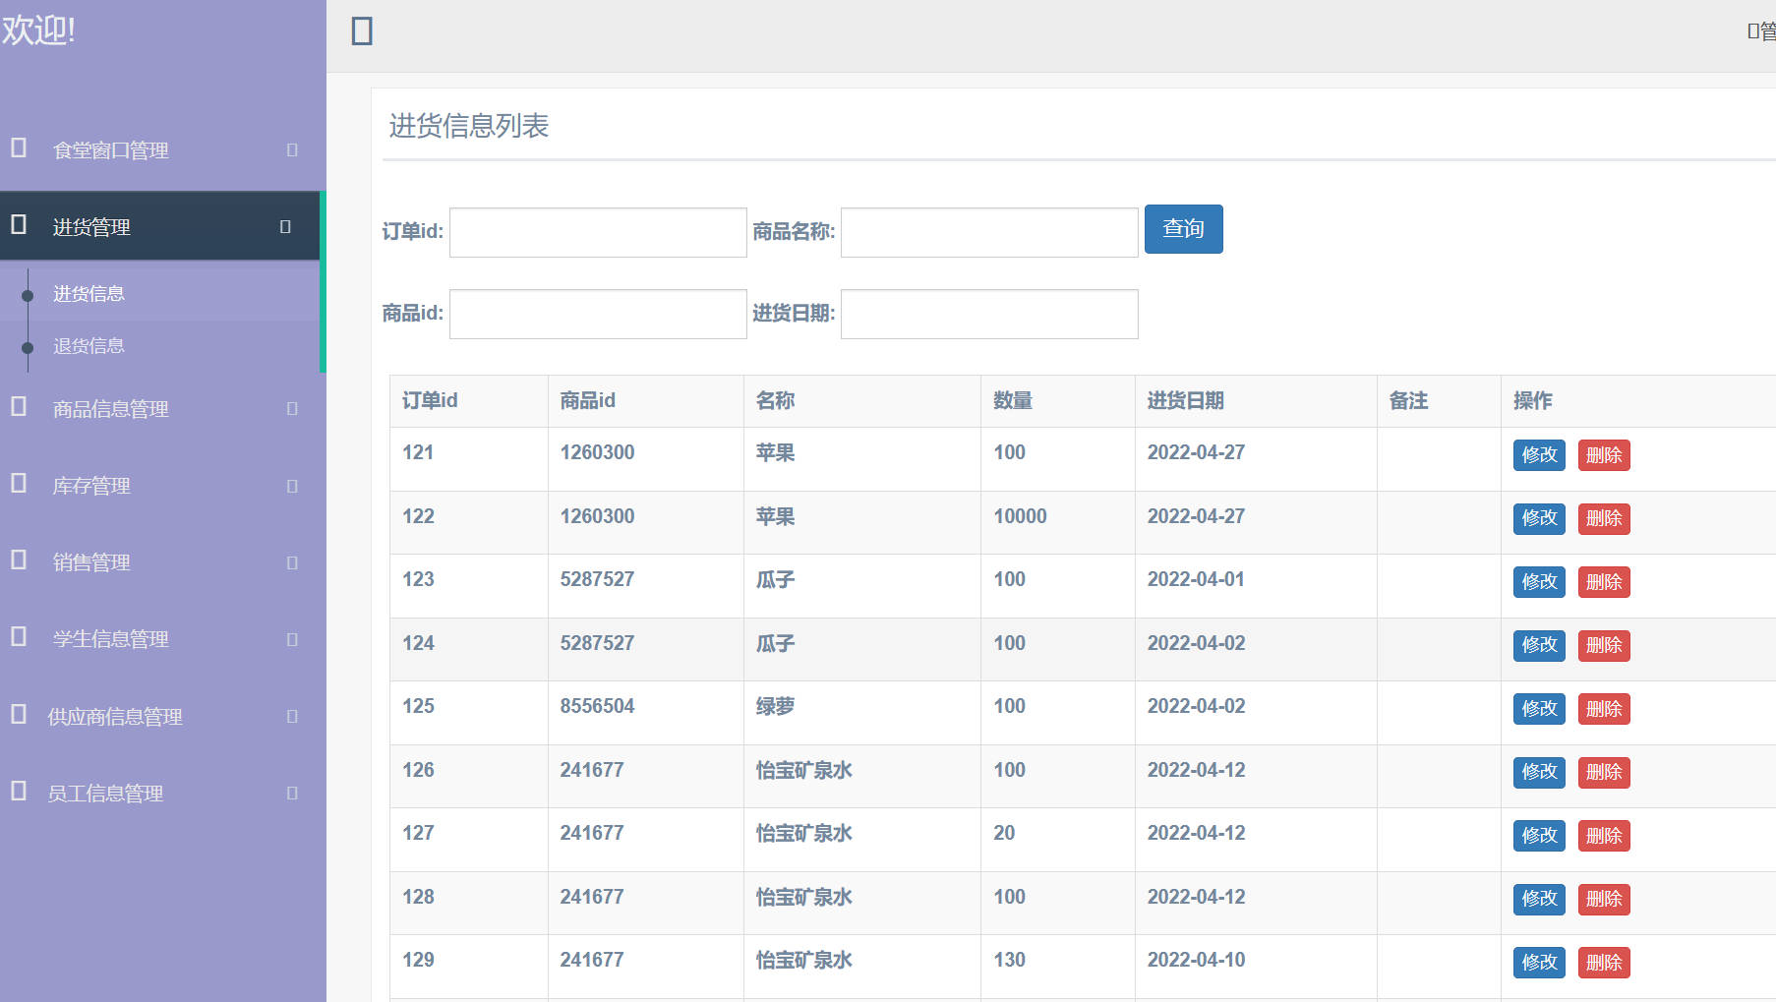
Task: Click the 库存管理 sidebar icon
Action: tap(16, 484)
